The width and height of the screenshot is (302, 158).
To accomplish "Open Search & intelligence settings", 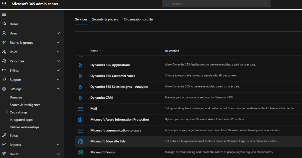I will point(25,105).
